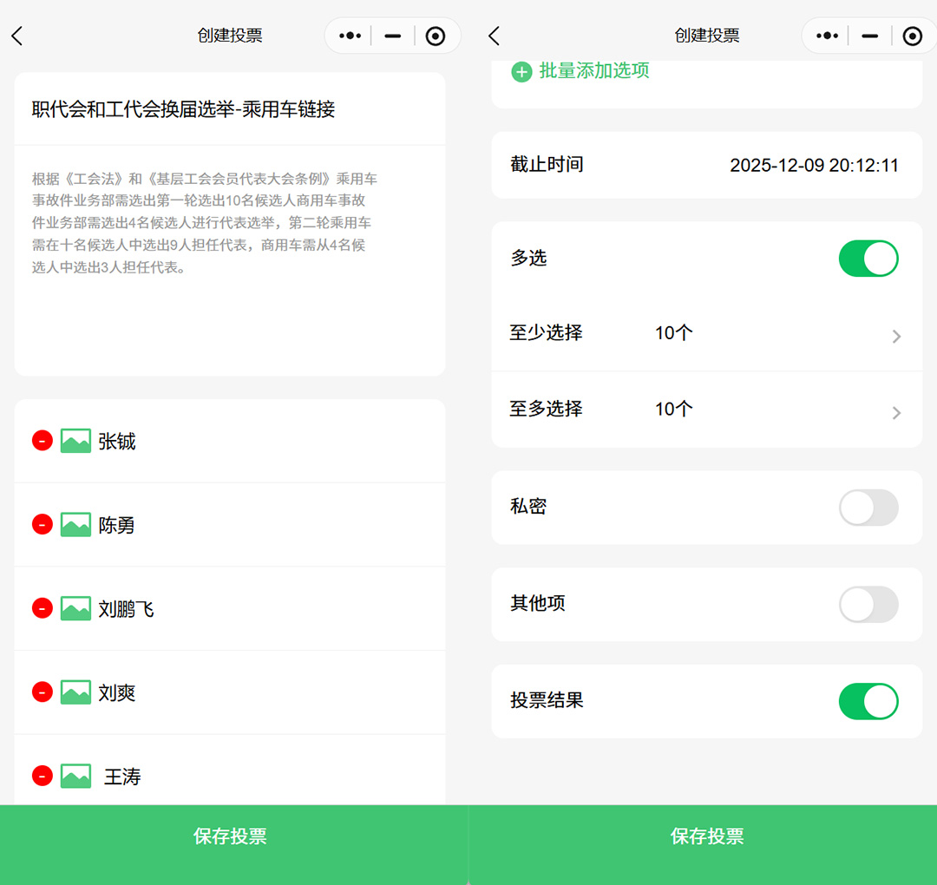
Task: Open the 至多选择 selection chevron
Action: coord(896,413)
